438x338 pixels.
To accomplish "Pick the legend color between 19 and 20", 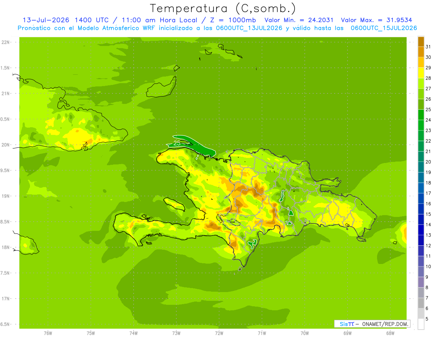I will click(421, 167).
